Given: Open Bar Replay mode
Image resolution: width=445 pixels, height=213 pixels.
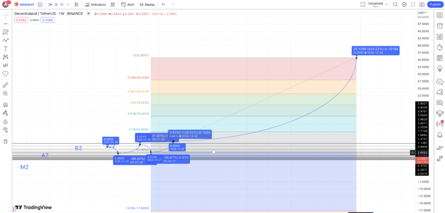Looking at the screenshot, I should (x=148, y=4).
